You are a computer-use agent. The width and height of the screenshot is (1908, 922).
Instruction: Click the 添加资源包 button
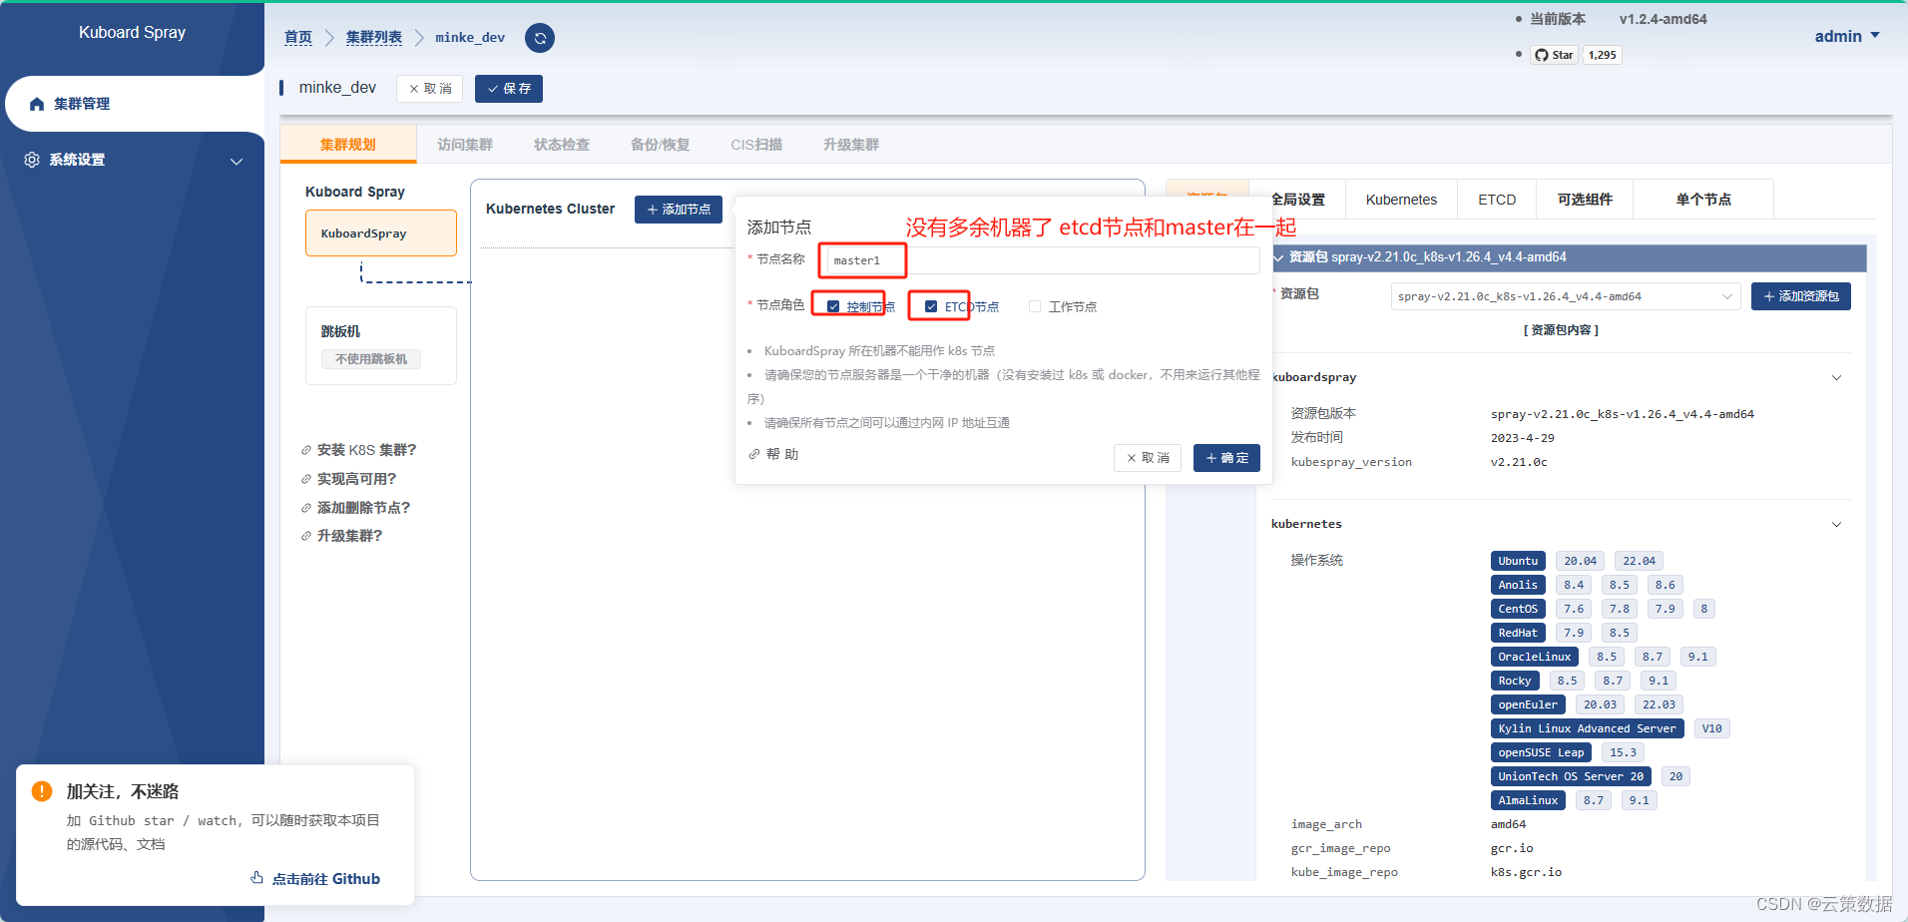(1800, 296)
